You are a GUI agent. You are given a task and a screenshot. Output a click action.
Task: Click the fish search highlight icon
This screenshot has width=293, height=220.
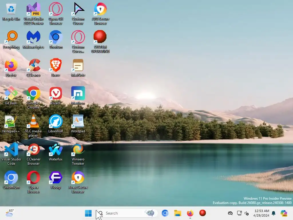point(150,213)
